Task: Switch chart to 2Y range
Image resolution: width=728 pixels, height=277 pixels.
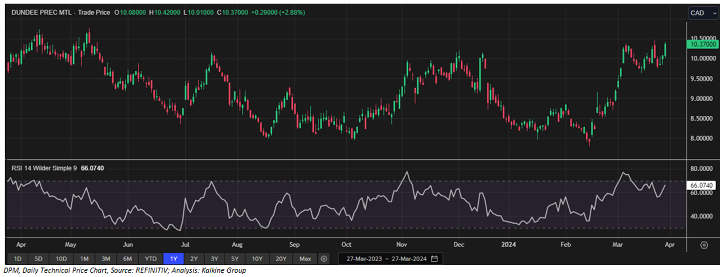Action: click(x=194, y=259)
